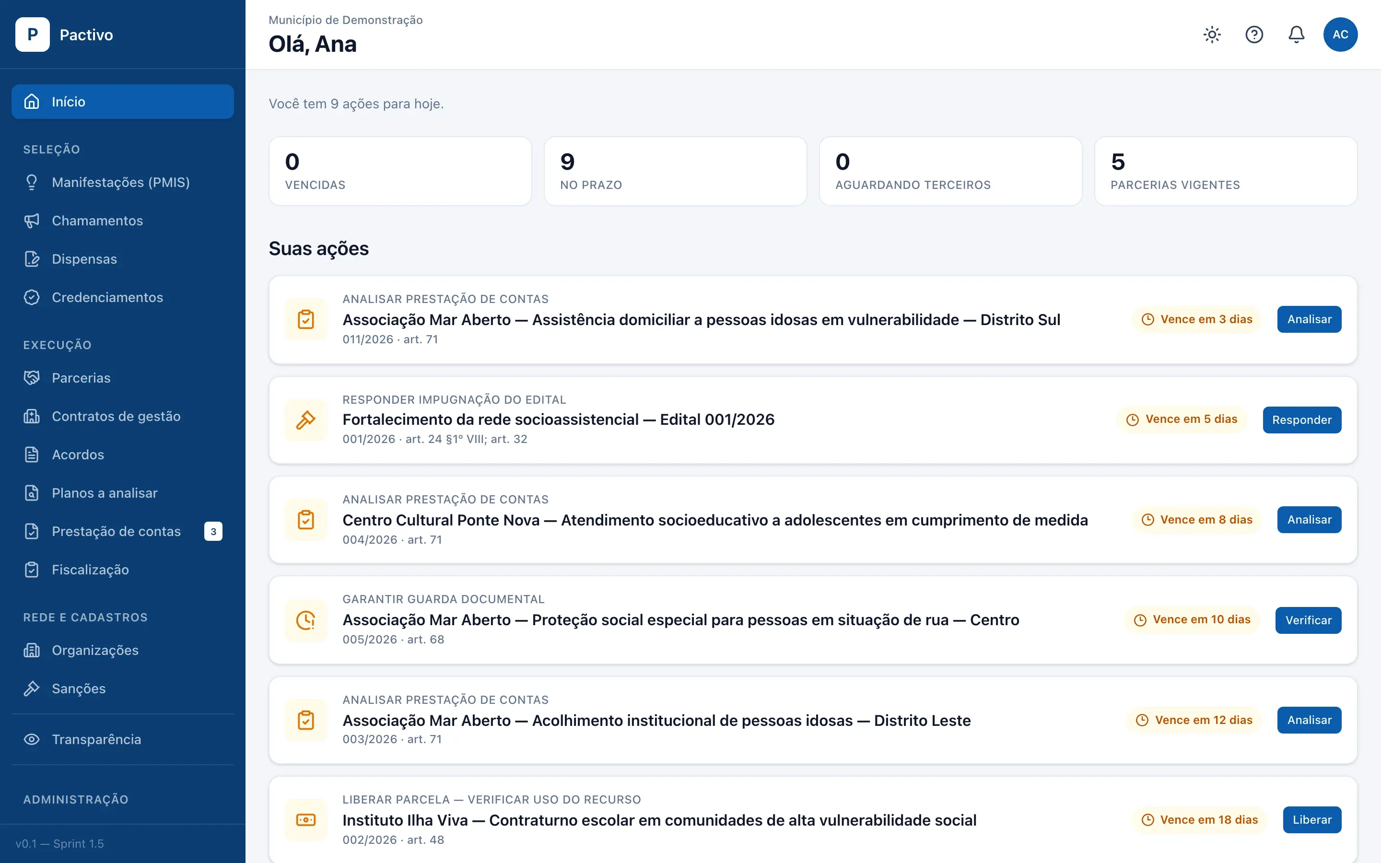Open the help question mark icon
The height and width of the screenshot is (863, 1381).
point(1254,35)
